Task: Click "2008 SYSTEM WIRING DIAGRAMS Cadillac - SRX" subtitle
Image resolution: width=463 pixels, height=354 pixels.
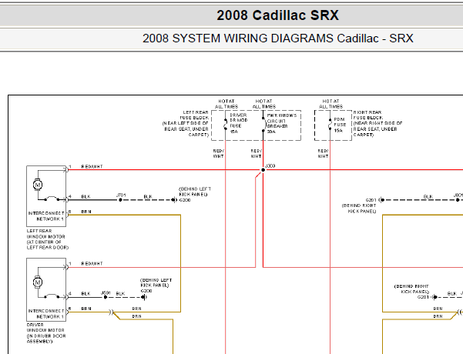Action: (x=277, y=38)
